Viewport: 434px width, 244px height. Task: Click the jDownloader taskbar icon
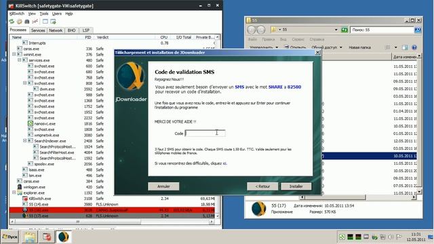[x=64, y=237]
